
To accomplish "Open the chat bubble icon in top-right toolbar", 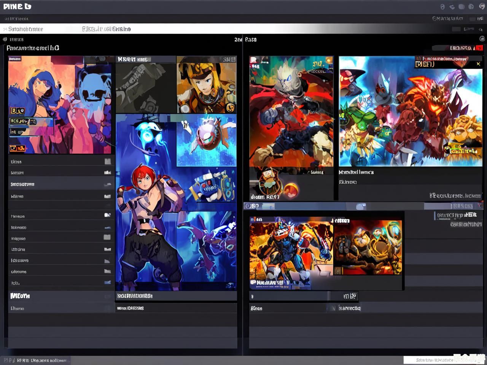I will (x=462, y=6).
